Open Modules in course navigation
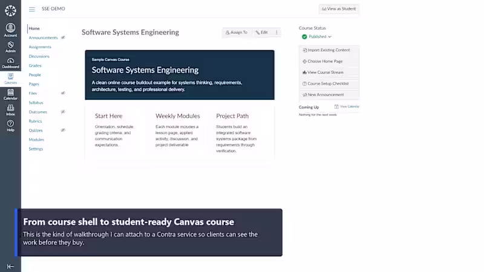This screenshot has width=484, height=272. click(36, 140)
